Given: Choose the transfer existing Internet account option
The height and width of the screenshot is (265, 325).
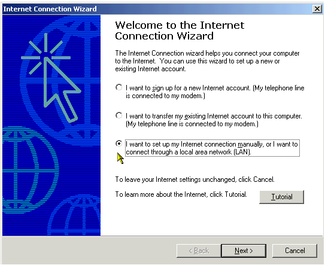Looking at the screenshot, I should pos(119,115).
